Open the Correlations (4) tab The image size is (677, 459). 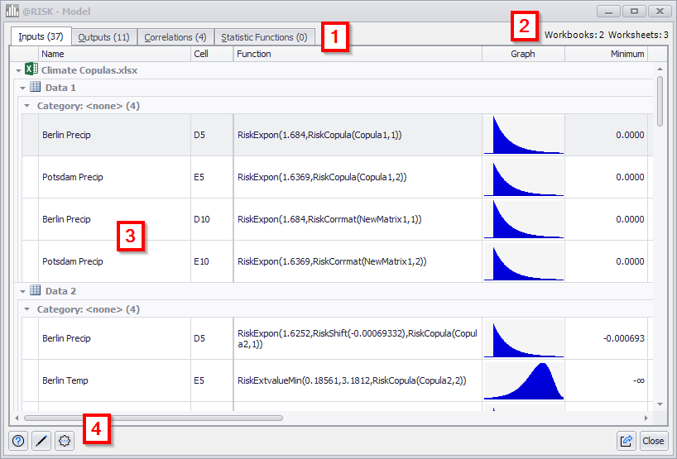coord(175,37)
